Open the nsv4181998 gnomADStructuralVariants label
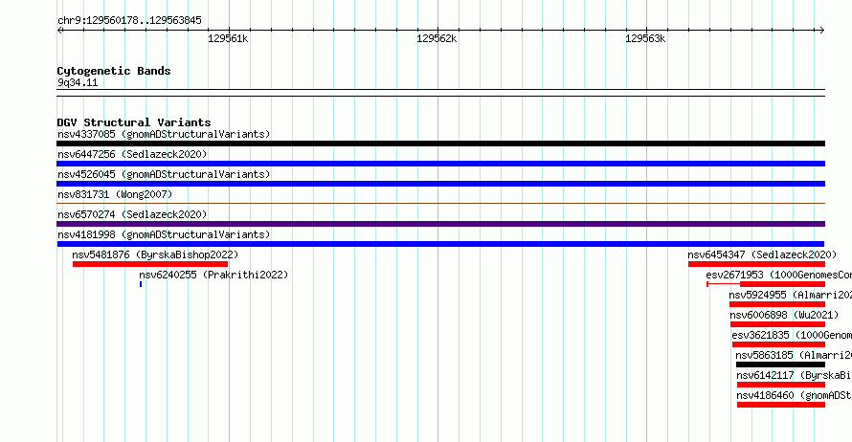 [164, 234]
